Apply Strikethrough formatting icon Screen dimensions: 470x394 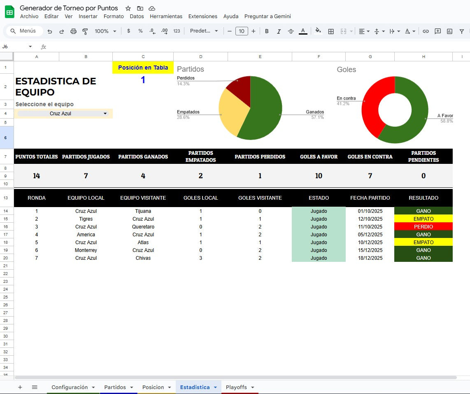coord(290,31)
